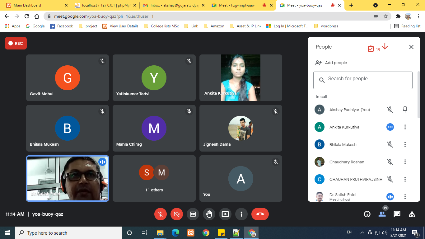Image resolution: width=425 pixels, height=239 pixels.
Task: Click Add people in People panel
Action: point(331,63)
